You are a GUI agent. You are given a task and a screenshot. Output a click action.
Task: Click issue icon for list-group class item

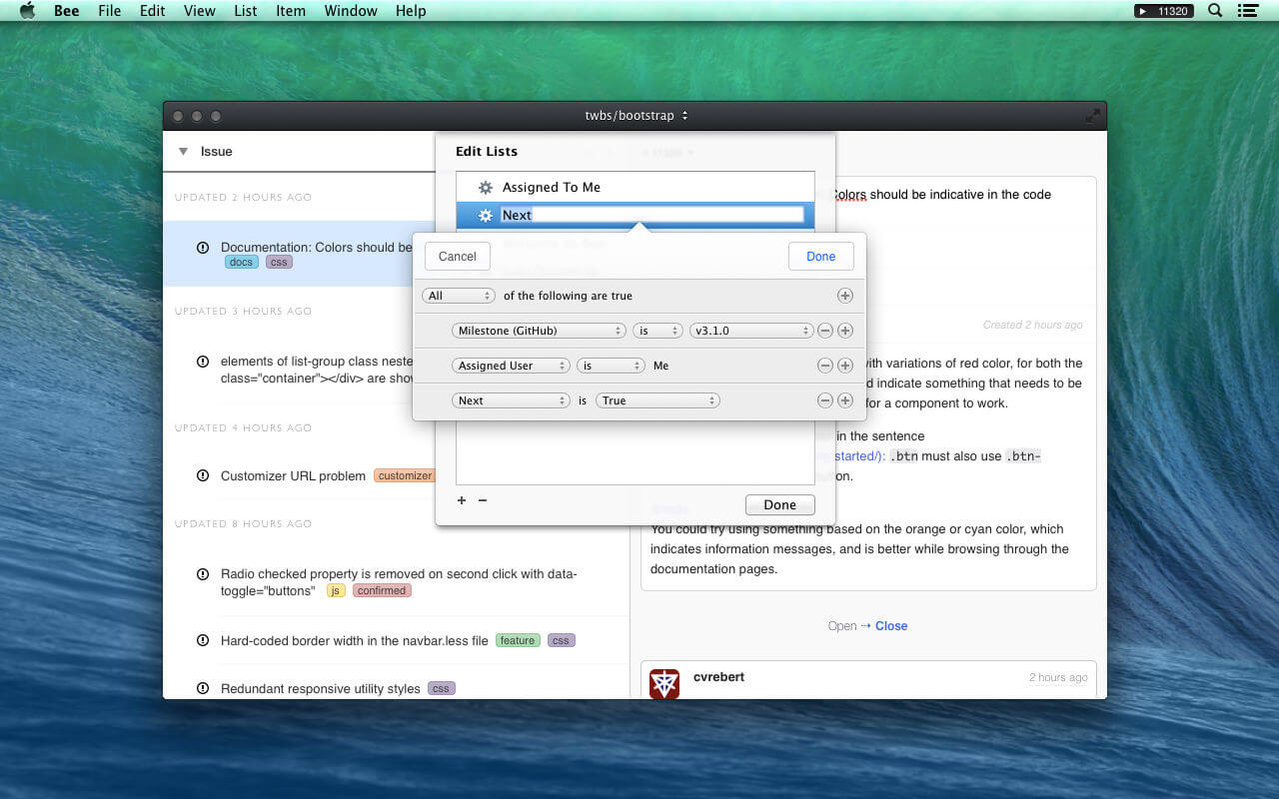(203, 361)
